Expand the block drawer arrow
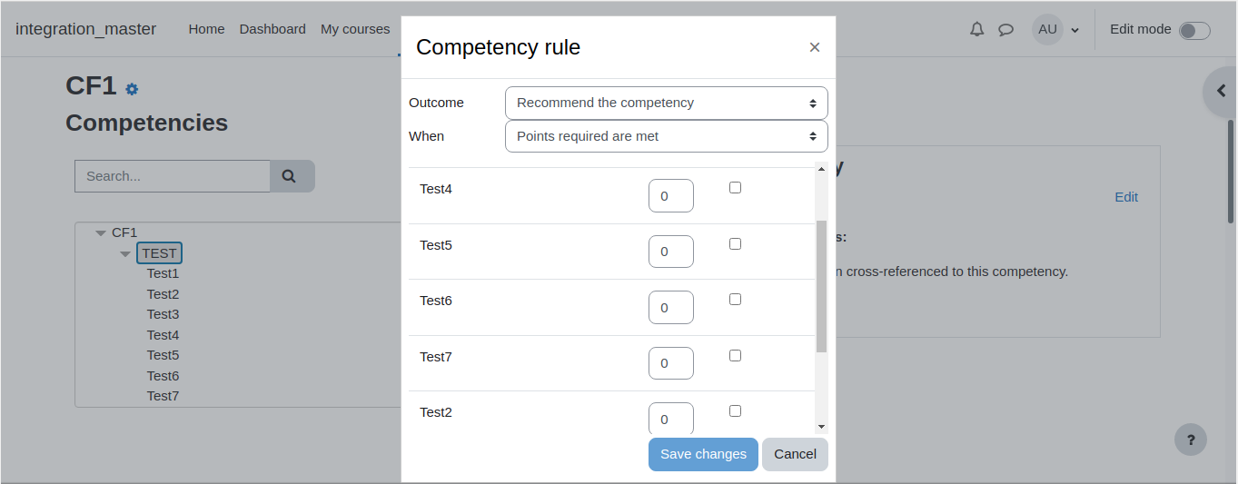Viewport: 1238px width, 484px height. pos(1221,91)
